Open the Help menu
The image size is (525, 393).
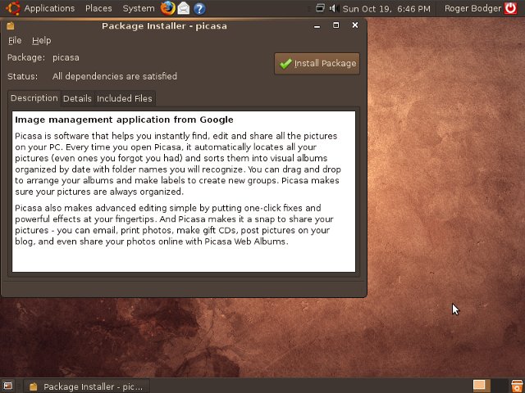(x=42, y=40)
